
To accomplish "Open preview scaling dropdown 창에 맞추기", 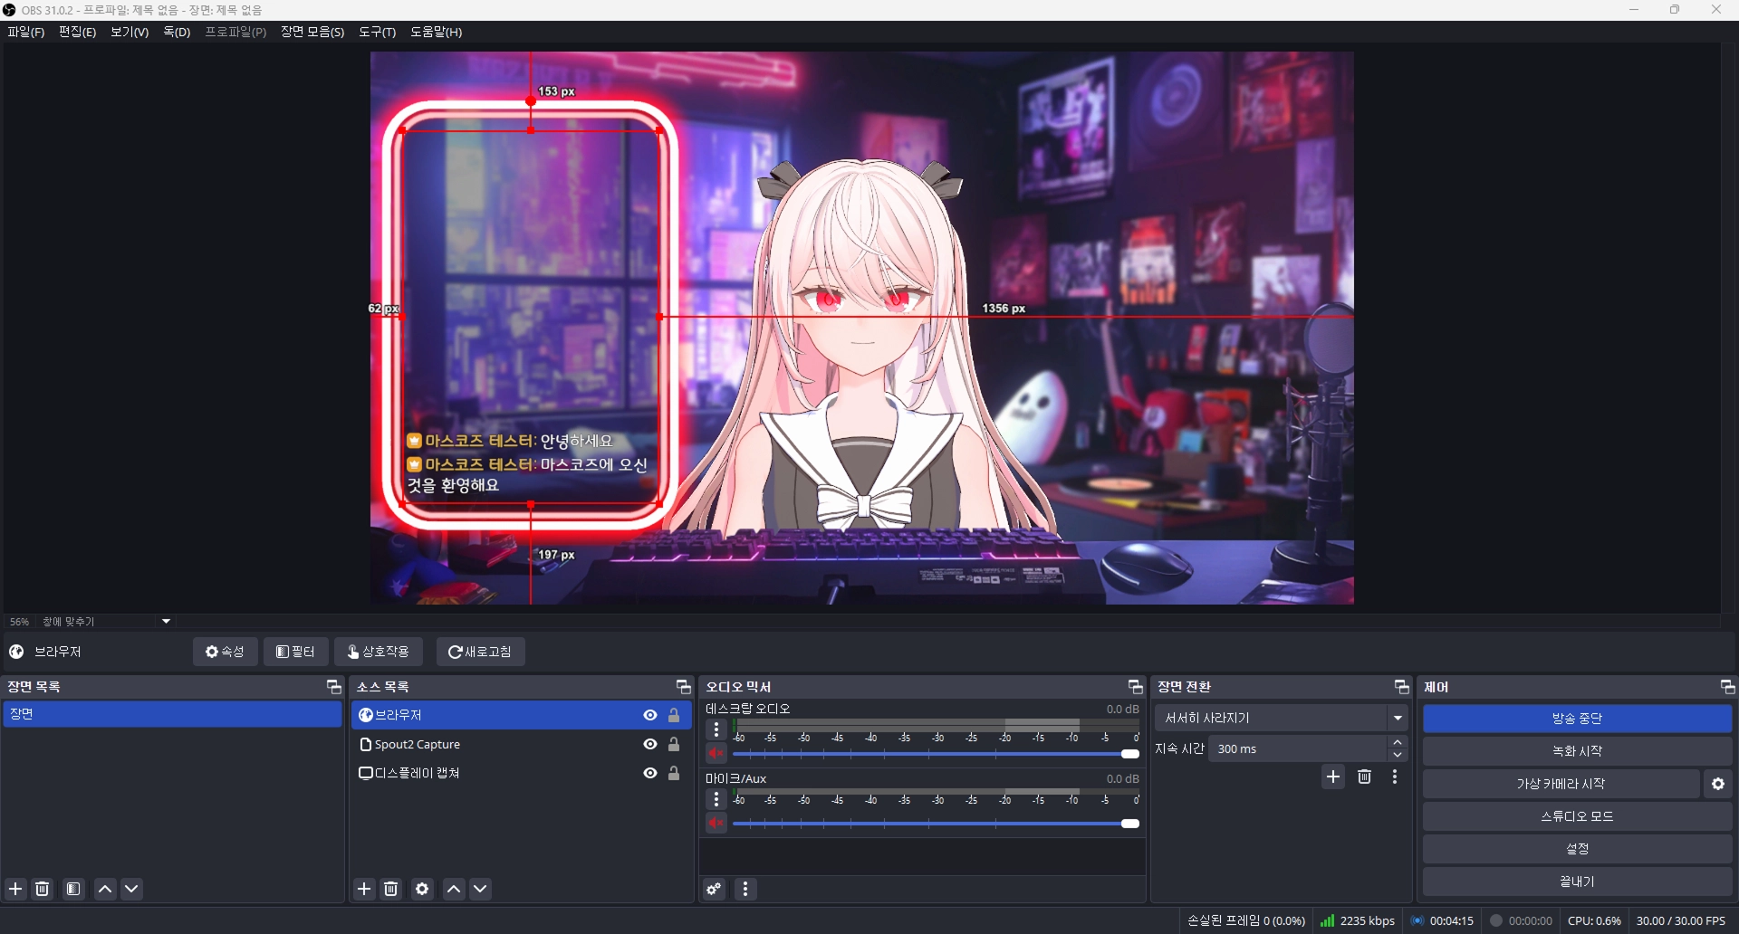I will coord(106,622).
